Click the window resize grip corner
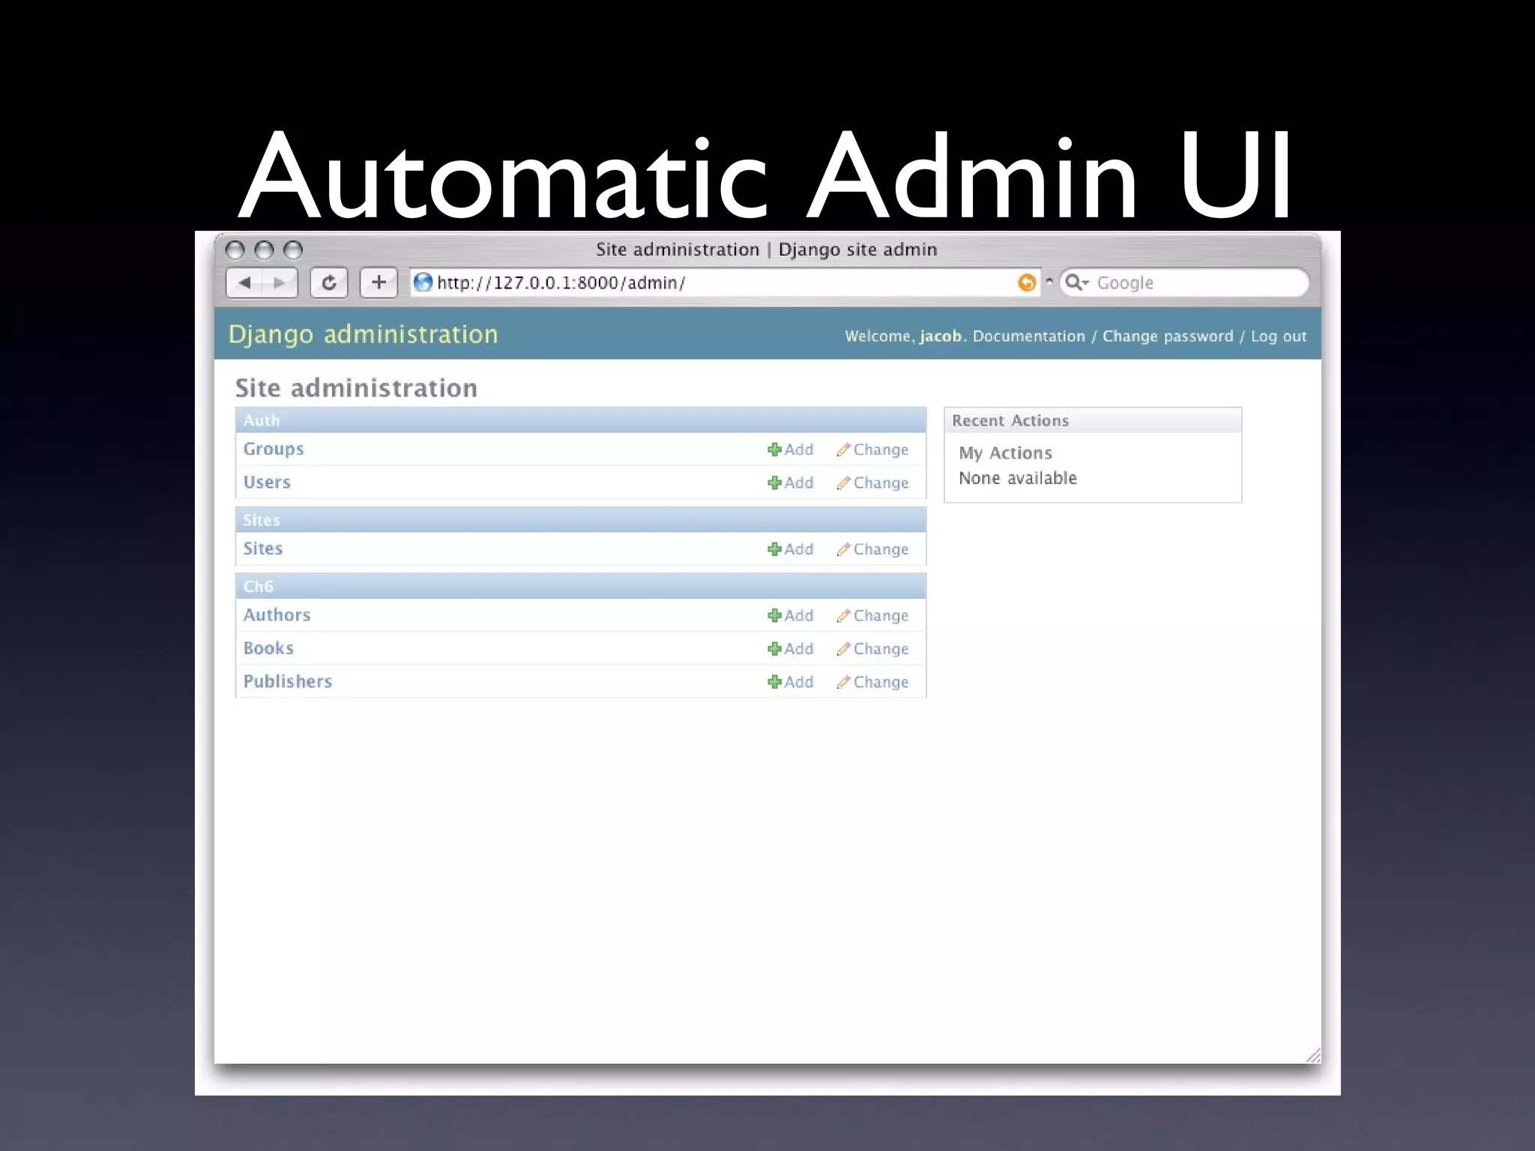The width and height of the screenshot is (1535, 1151). click(x=1312, y=1055)
